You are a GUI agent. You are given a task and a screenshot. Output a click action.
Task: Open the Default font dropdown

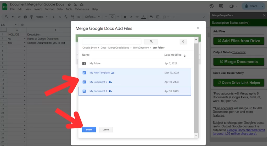(92, 17)
